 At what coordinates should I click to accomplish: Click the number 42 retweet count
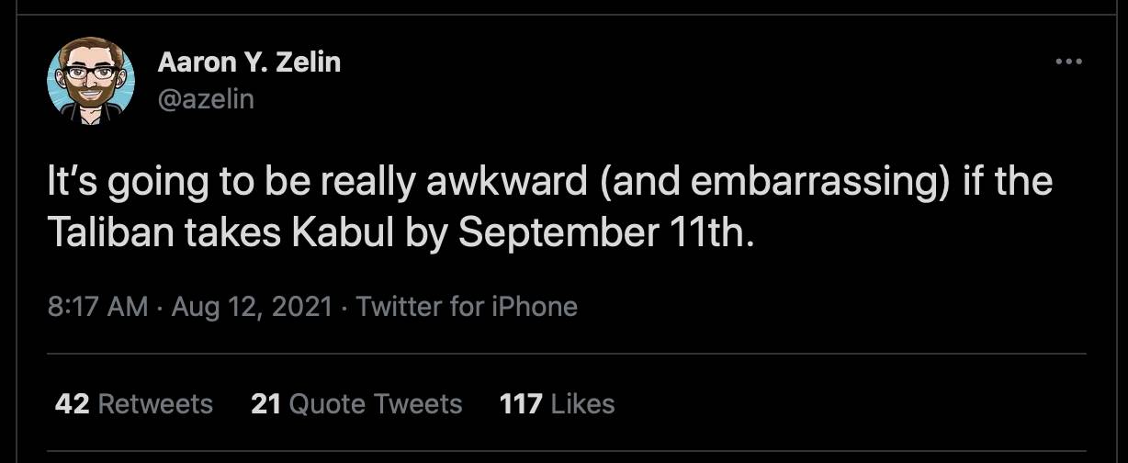[72, 403]
